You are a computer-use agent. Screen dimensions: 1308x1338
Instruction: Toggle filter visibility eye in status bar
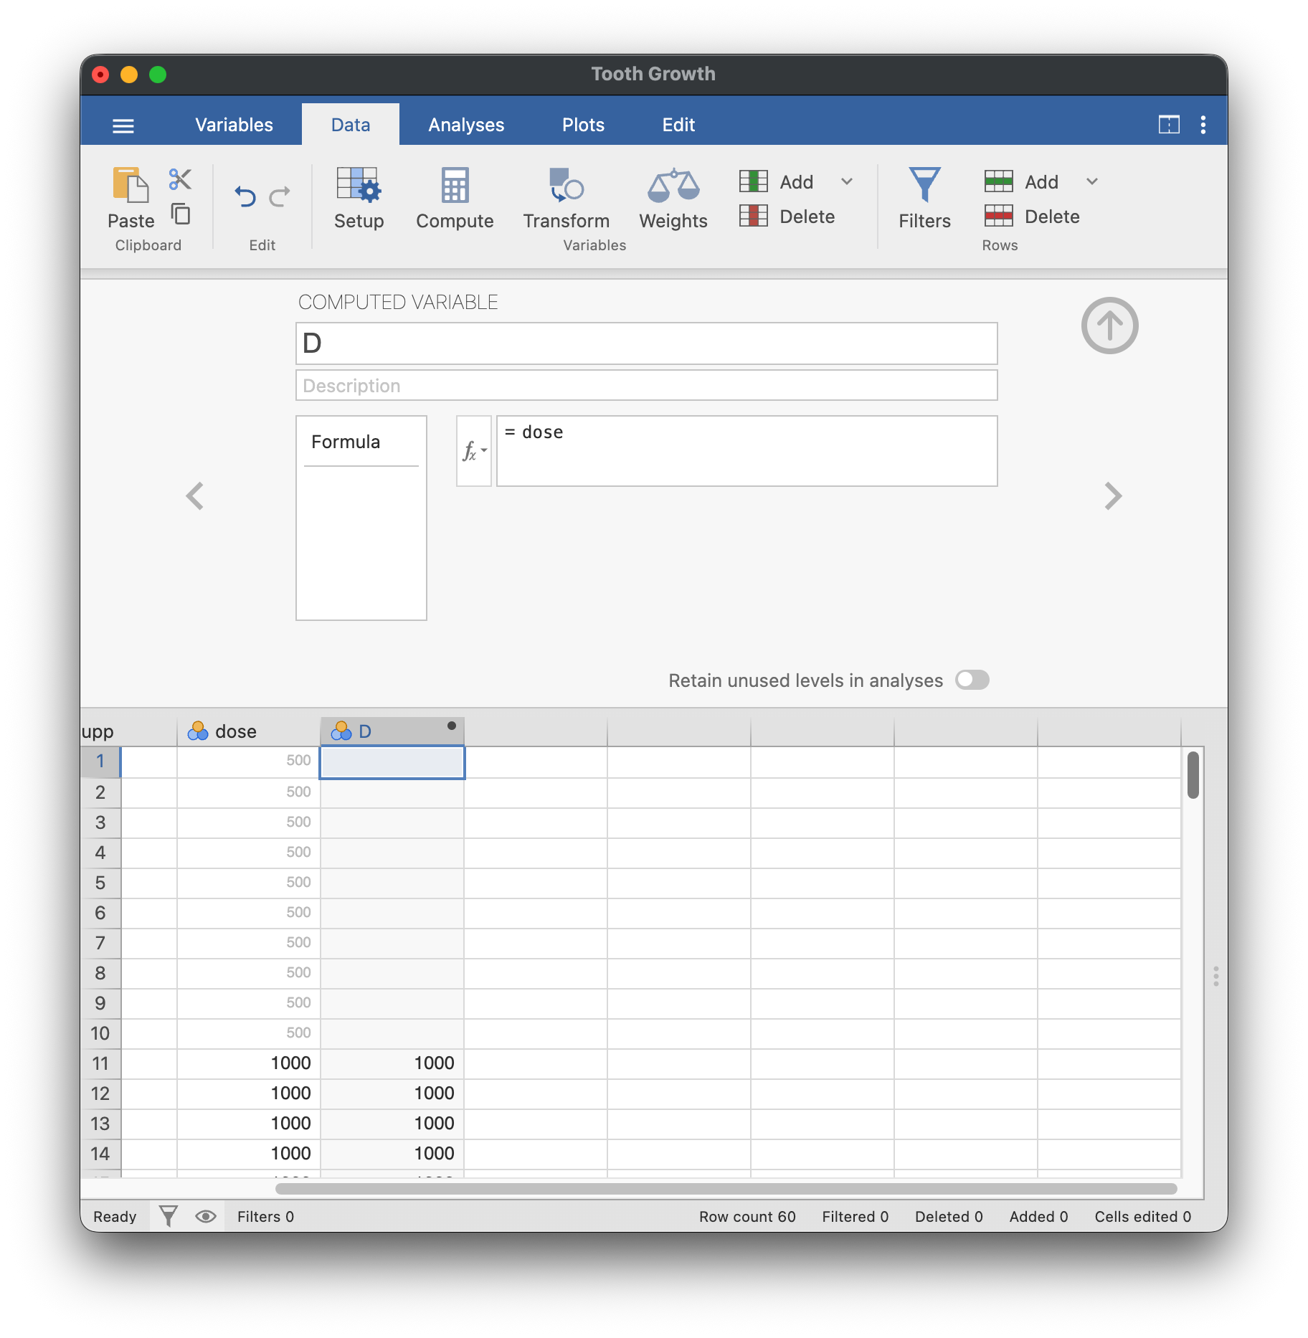(206, 1216)
